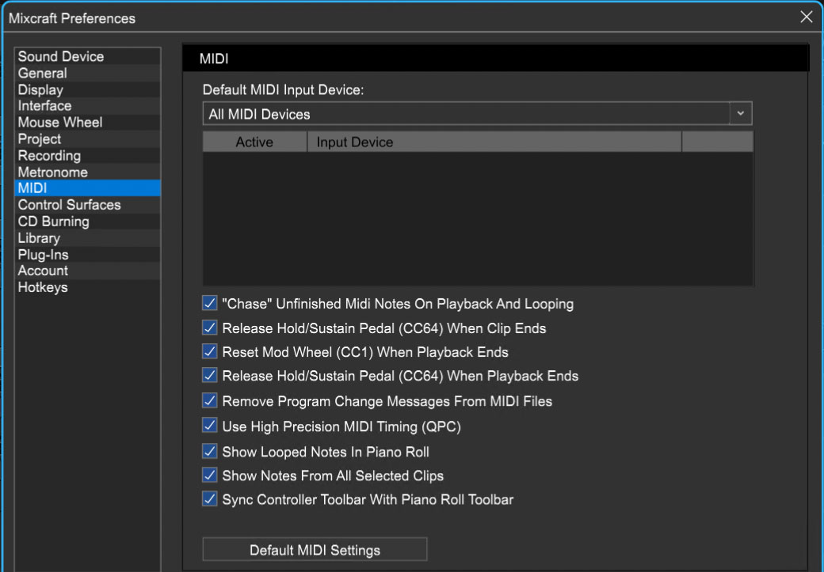Select the highlighted MIDI category

point(87,188)
